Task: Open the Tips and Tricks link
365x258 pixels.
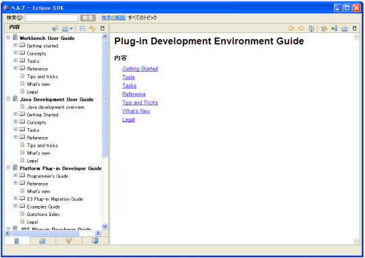Action: coord(140,103)
